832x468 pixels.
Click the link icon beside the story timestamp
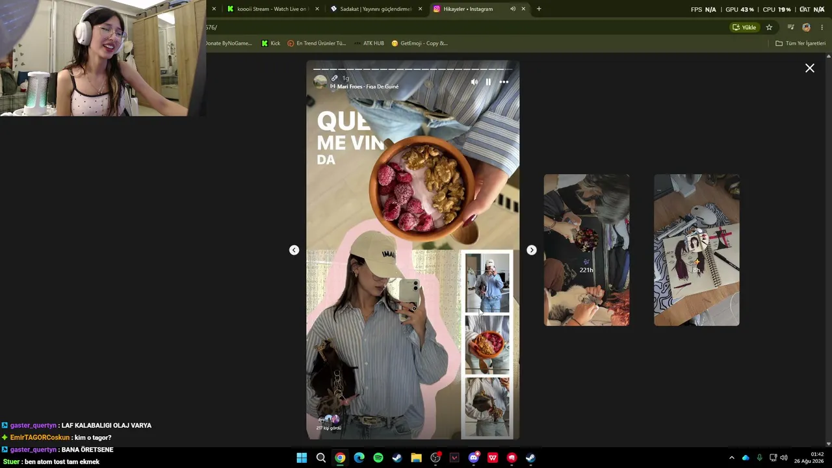click(334, 78)
